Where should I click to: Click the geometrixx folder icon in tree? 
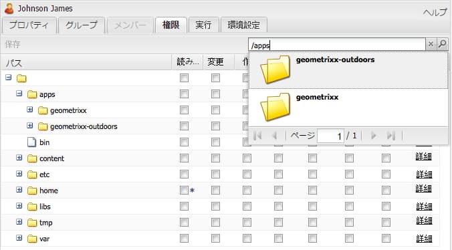coord(43,110)
